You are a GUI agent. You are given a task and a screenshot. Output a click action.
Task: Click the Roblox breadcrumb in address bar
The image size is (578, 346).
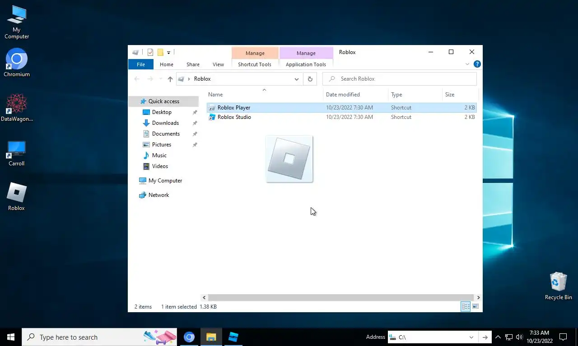(202, 79)
